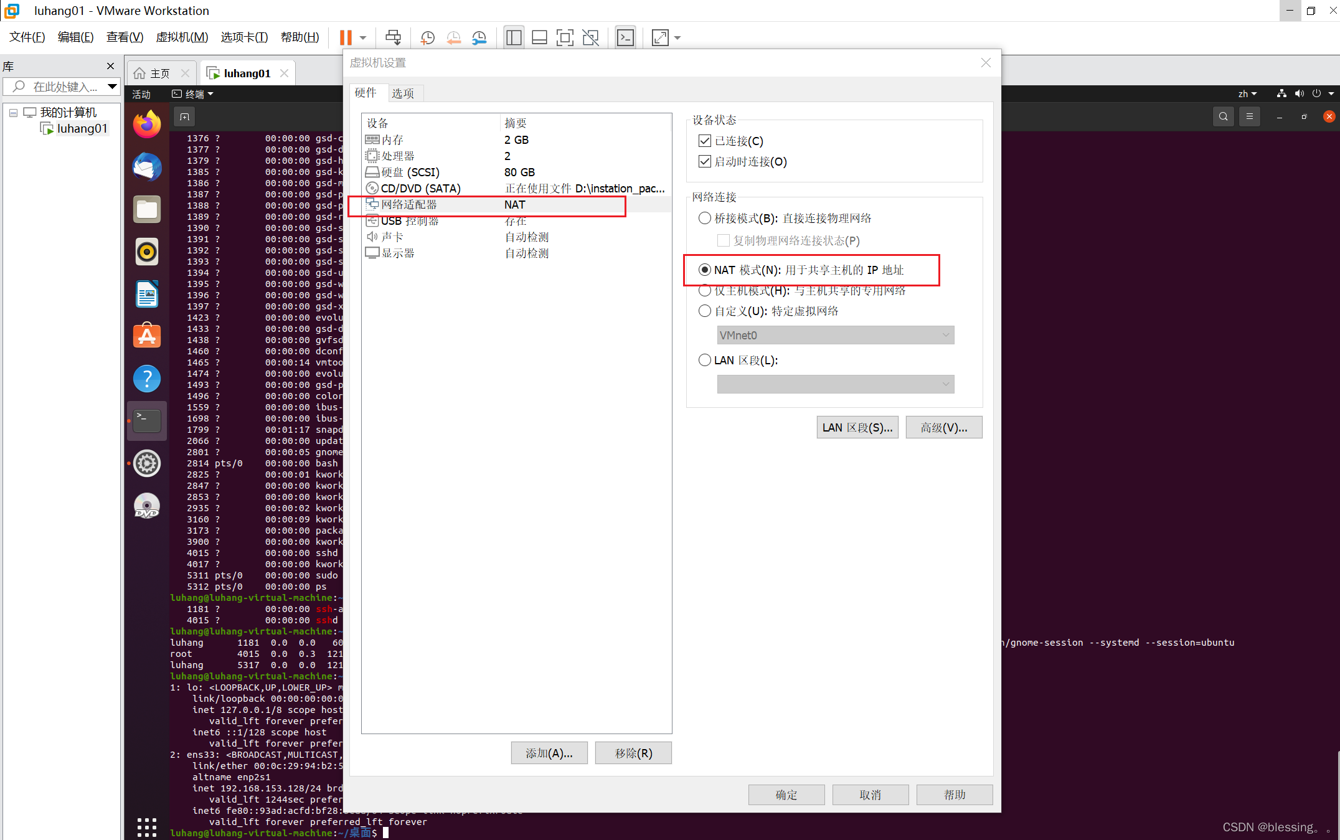Send Ctrl+Alt+Del to the guest OS

[x=393, y=37]
